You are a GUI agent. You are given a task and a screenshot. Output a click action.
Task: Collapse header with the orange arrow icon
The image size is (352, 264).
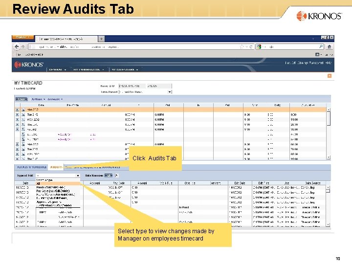330,76
